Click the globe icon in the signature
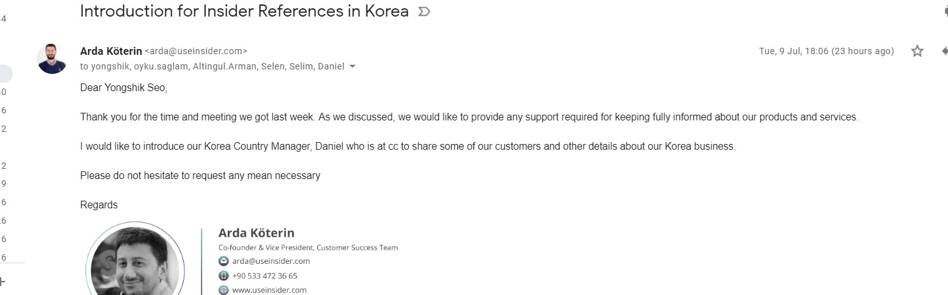 tap(223, 290)
